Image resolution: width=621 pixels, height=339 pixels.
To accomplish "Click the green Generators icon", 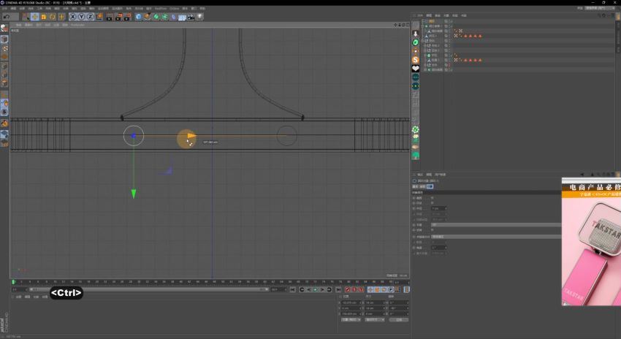I will click(x=156, y=17).
